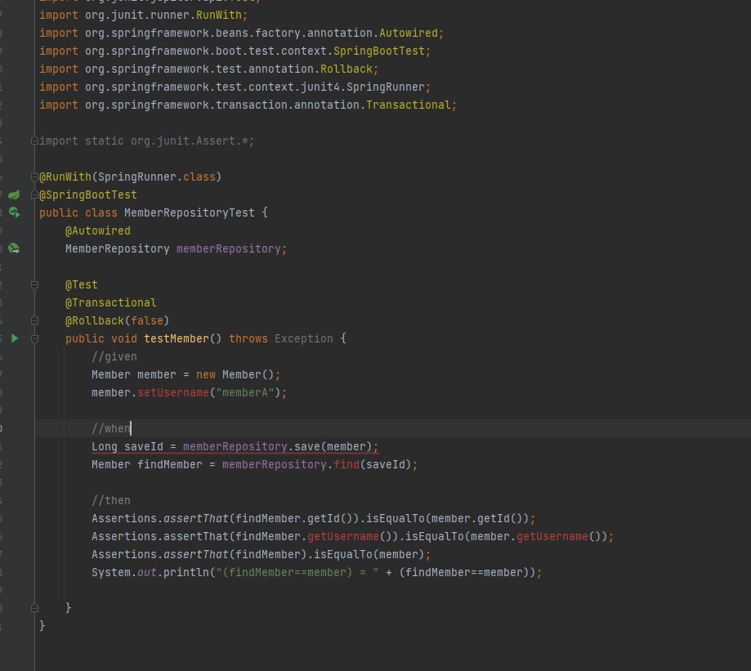Click the underlined save(member) call

pyautogui.click(x=333, y=447)
